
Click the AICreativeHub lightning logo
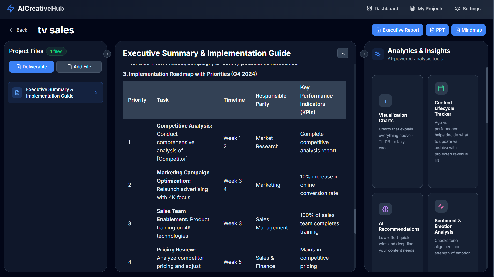(11, 8)
